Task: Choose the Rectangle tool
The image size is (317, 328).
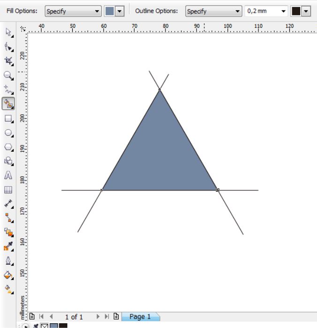Action: (8, 118)
